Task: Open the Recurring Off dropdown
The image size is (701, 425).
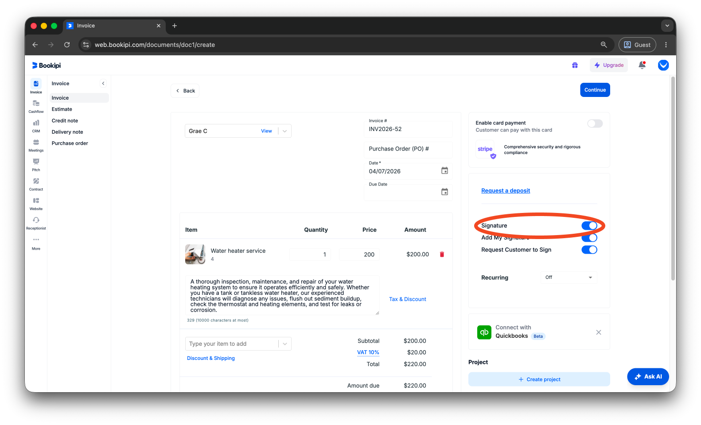Action: 569,278
